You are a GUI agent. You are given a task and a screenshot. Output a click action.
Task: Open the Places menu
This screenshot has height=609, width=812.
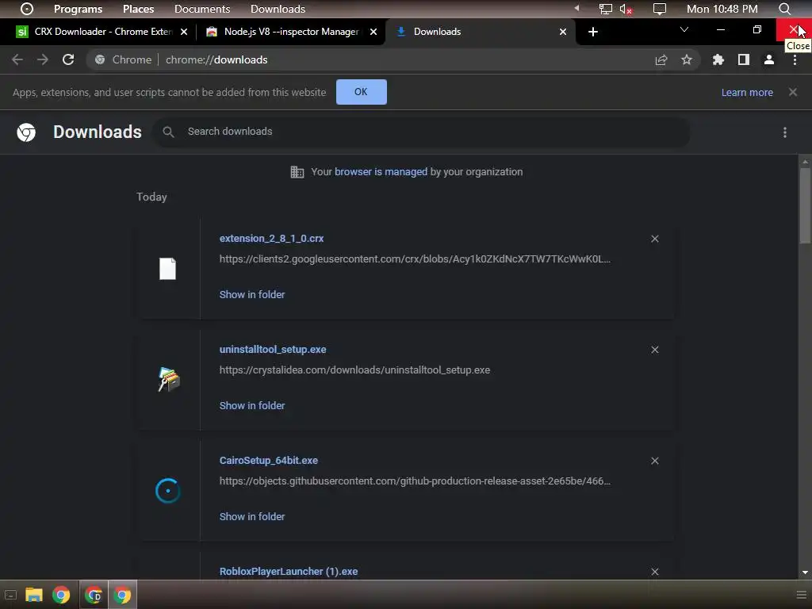[x=138, y=9]
